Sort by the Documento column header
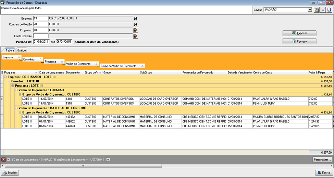 pyautogui.click(x=75, y=72)
